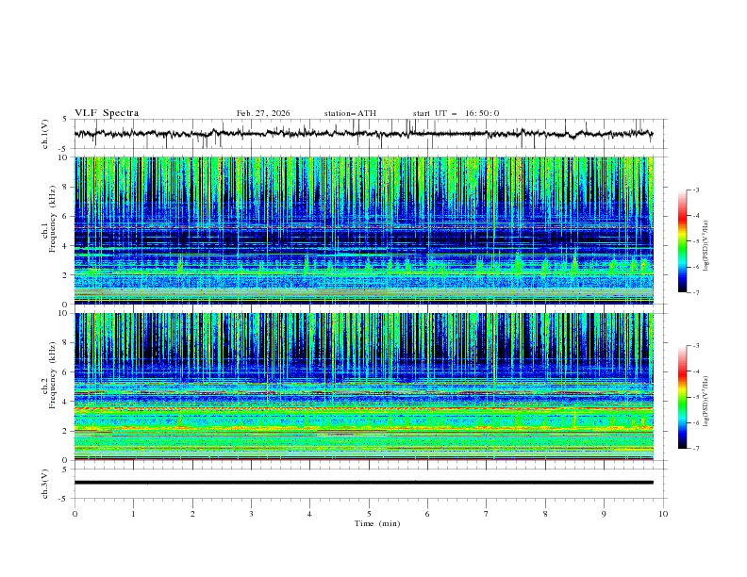Viewport: 747px width, 577px height.
Task: Click the "4" kHz tick on ch.1 frequency axis
Action: (x=66, y=246)
